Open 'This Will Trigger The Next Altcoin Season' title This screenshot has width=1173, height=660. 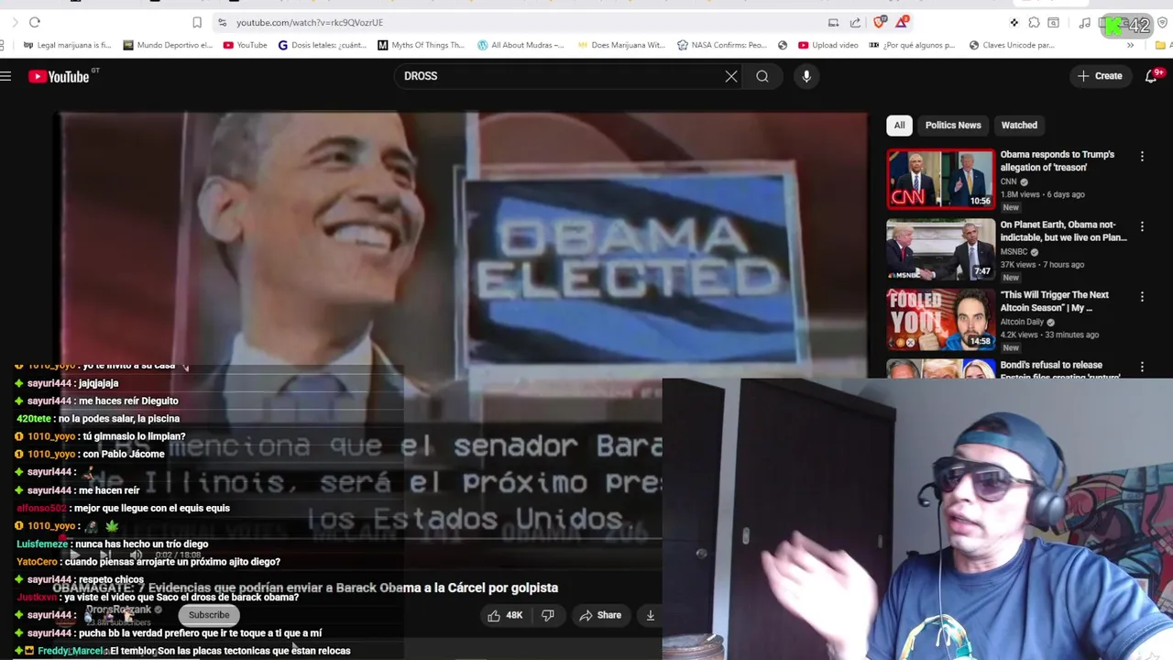click(1054, 302)
